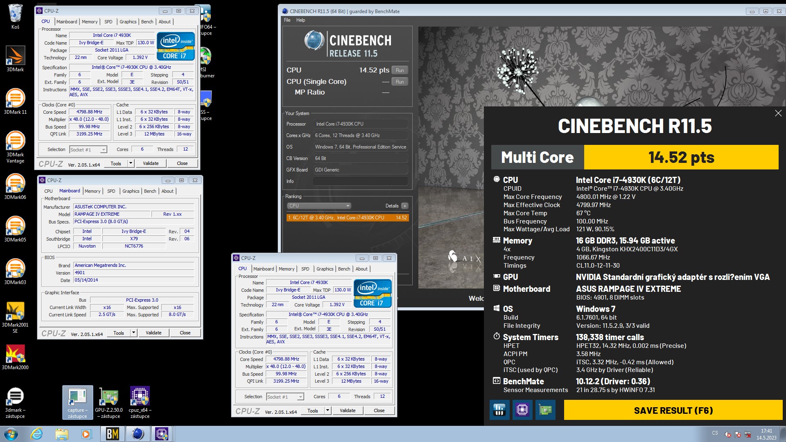Click the CS language indicator in tray

[x=715, y=433]
